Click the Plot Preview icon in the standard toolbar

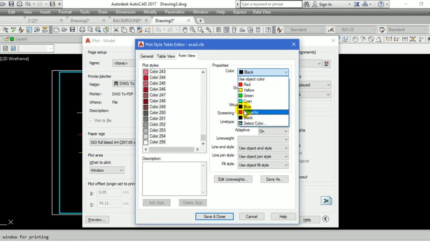pos(90,30)
